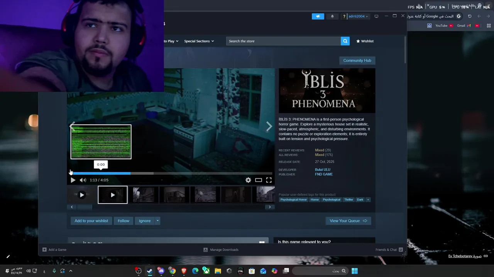
Task: Open the Dark tag
Action: click(x=360, y=200)
